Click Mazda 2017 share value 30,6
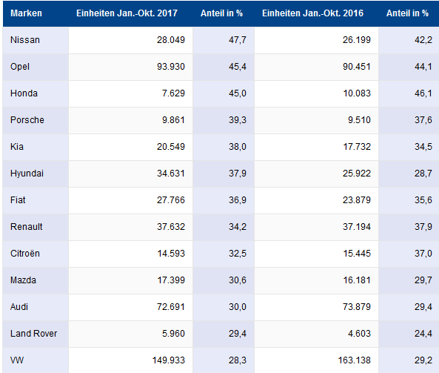The height and width of the screenshot is (373, 439). click(238, 280)
